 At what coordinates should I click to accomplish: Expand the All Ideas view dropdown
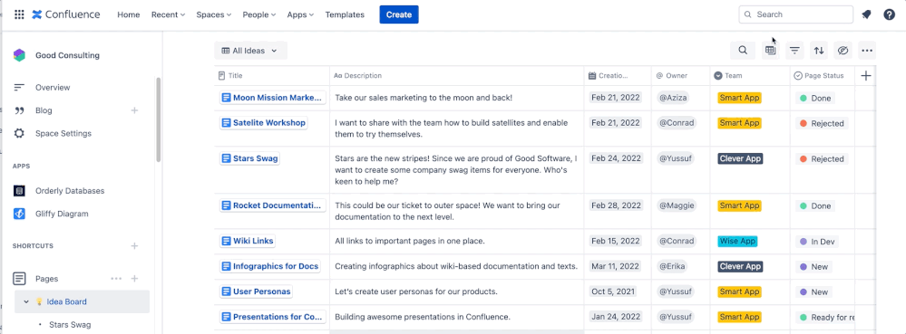pos(250,51)
